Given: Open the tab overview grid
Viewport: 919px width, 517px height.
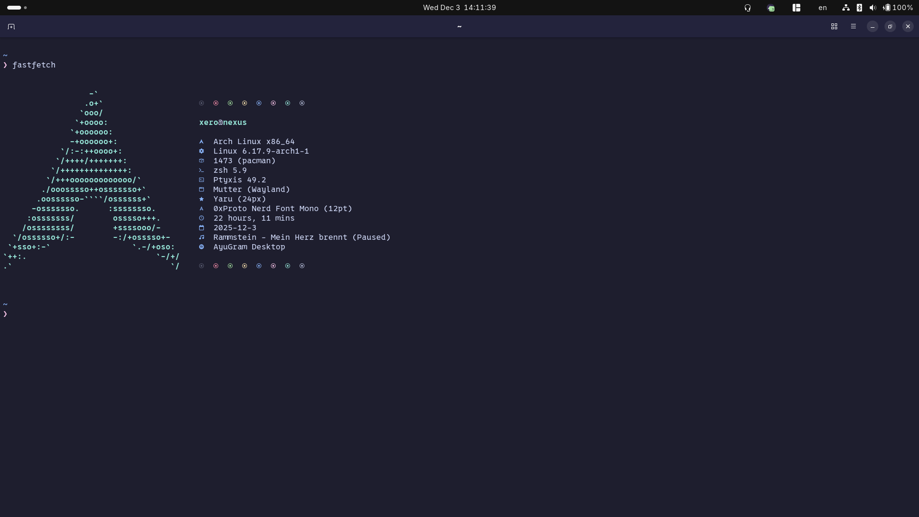Looking at the screenshot, I should coord(834,26).
